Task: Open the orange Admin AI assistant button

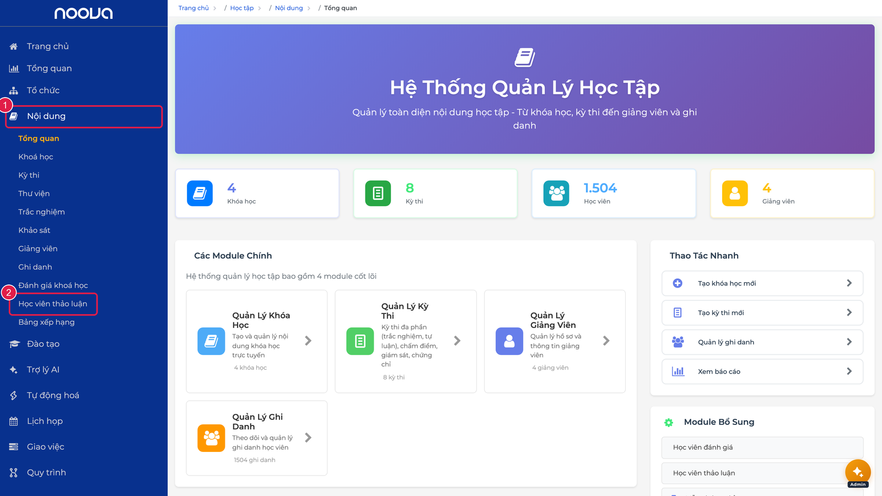Action: tap(858, 472)
